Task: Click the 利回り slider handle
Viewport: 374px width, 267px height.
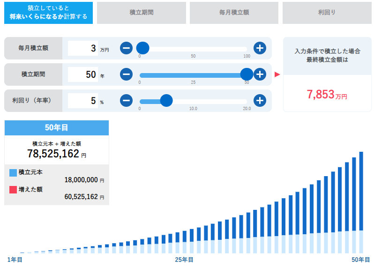Action: click(166, 101)
